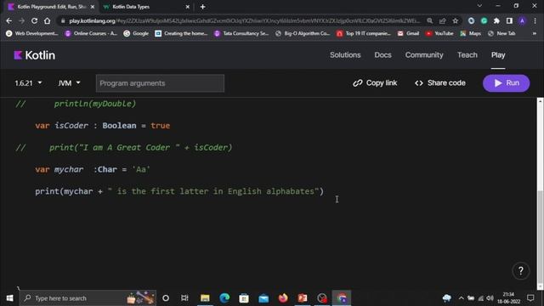Open the Teach menu item
This screenshot has height=306, width=544.
click(467, 55)
